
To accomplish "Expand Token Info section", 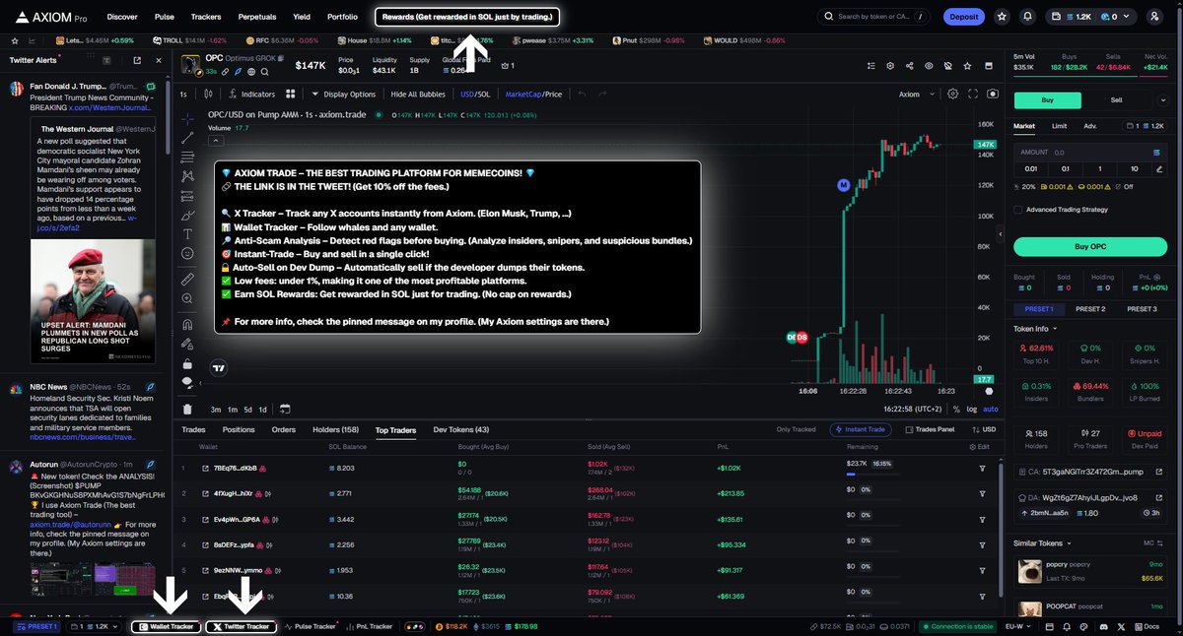I will [x=1036, y=329].
